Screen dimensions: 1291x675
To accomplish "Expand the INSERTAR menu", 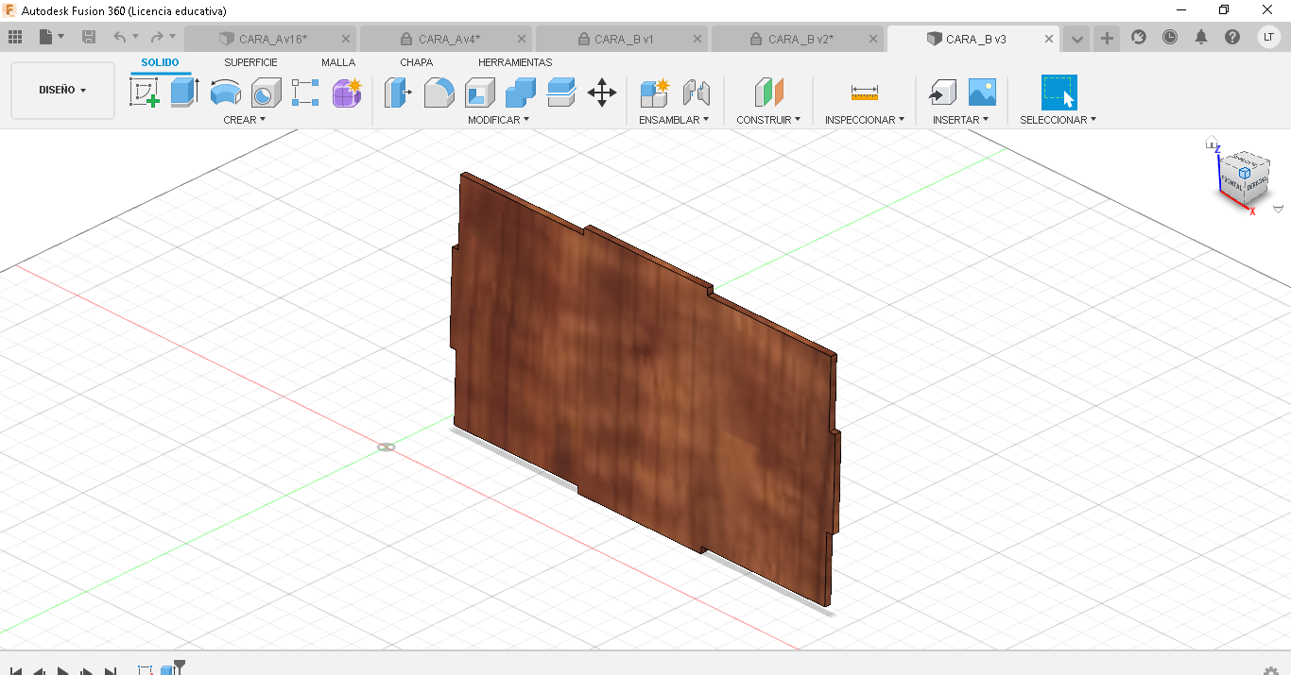I will 960,120.
